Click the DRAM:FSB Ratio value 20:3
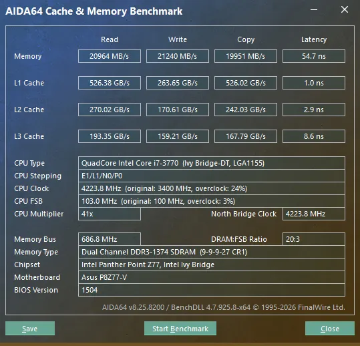The image size is (360, 346). tap(314, 239)
